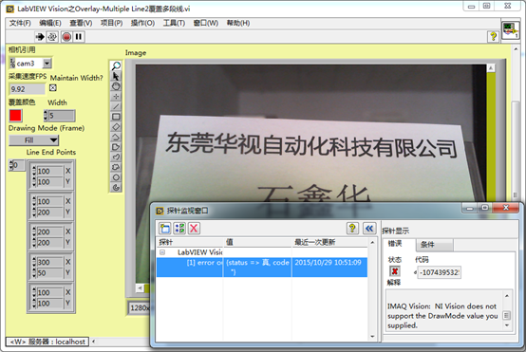Screen dimensions: 526x352
Task: Select the zoom magnifier tool
Action: tap(116, 65)
